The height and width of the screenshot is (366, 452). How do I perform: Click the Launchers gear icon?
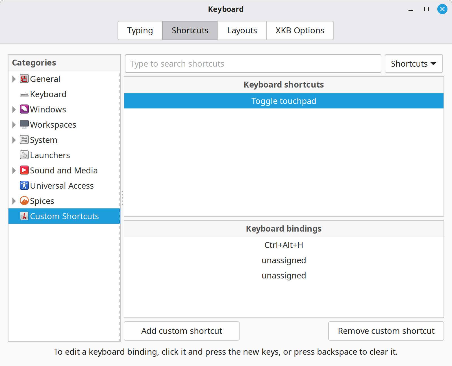coord(24,155)
